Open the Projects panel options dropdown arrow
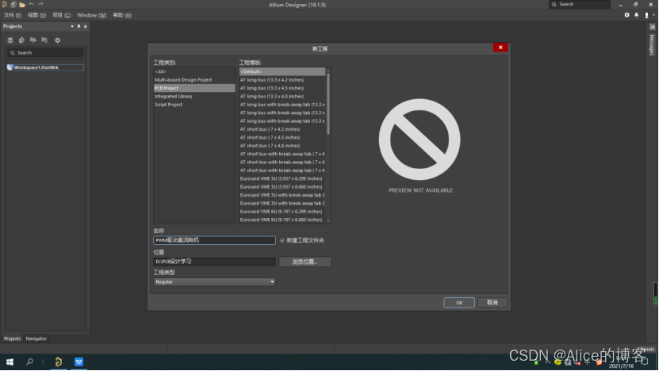 pos(72,26)
